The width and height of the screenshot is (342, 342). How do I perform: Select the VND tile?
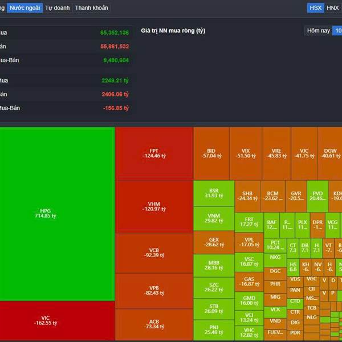click(x=275, y=323)
